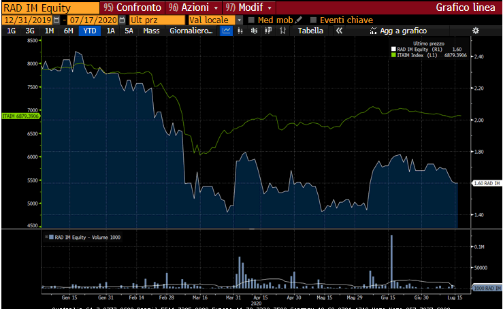
Task: Select the volume-at-price chart type icon
Action: coord(268,31)
